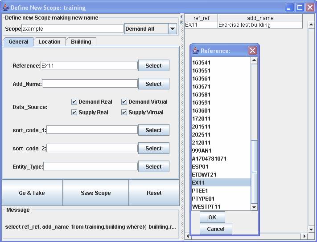Screen dimensions: 317x242
Task: Click results table scroll up arrow
Action: point(311,25)
